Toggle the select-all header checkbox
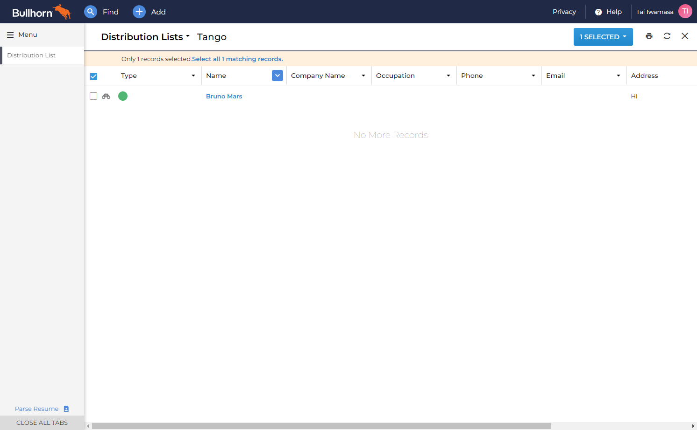This screenshot has width=697, height=430. click(x=93, y=76)
